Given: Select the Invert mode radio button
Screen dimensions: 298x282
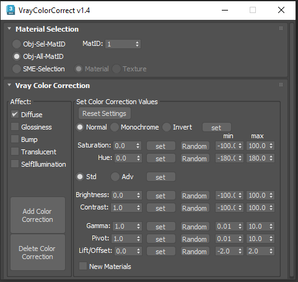Looking at the screenshot, I should pos(167,127).
